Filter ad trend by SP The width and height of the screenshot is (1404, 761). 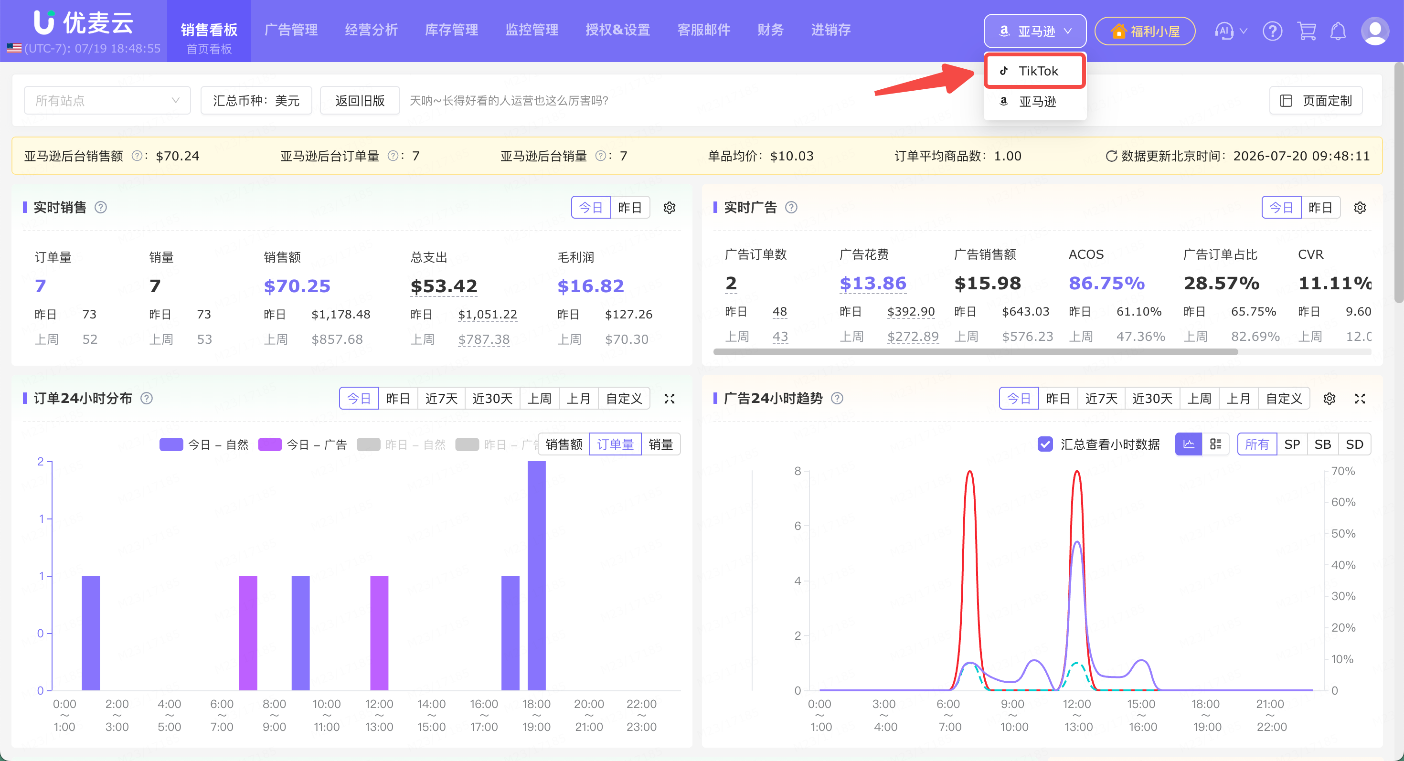(x=1292, y=444)
